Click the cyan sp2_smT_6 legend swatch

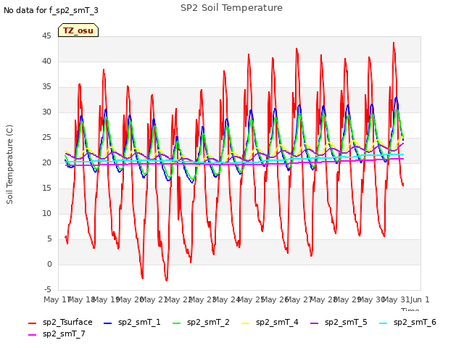coord(384,323)
